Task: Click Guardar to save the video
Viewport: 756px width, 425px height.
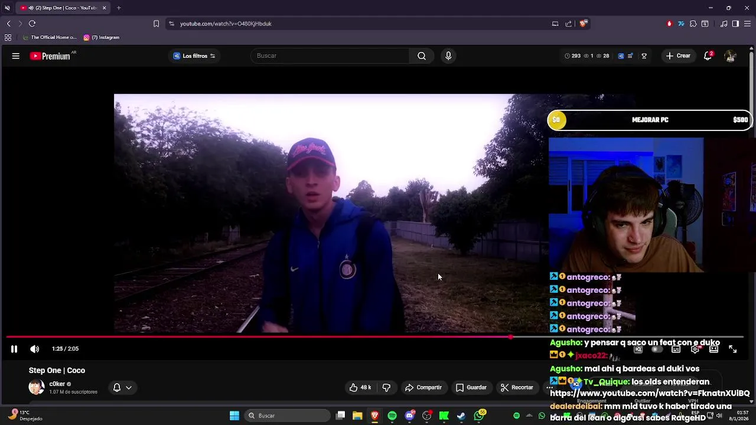Action: tap(471, 387)
